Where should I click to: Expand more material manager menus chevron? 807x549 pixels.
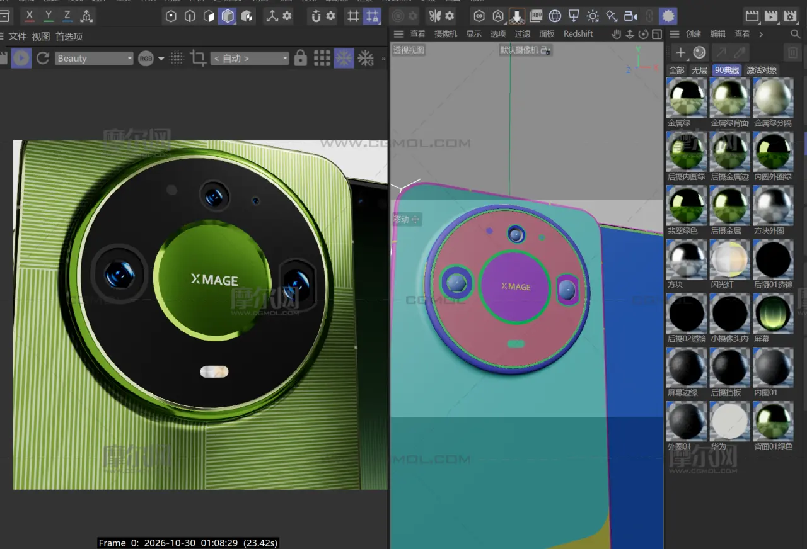(761, 34)
